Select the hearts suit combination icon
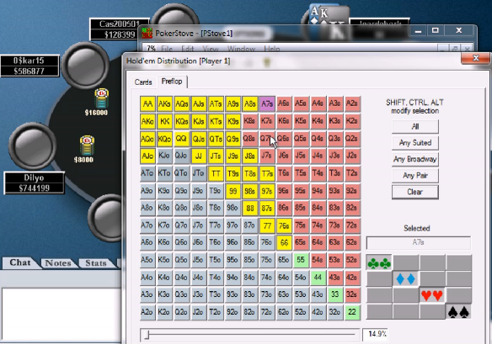 tap(432, 295)
